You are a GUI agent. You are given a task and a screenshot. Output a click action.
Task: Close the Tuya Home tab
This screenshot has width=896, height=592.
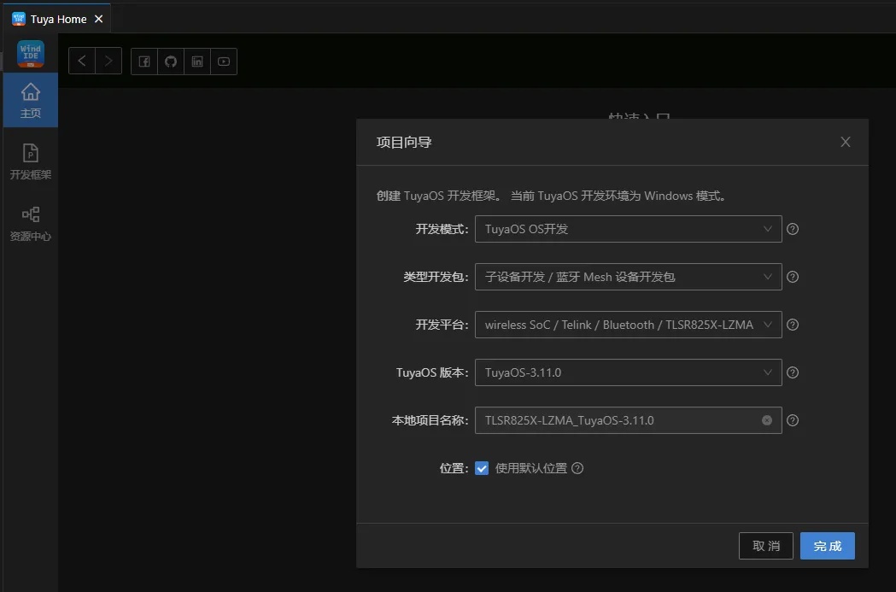pyautogui.click(x=98, y=19)
